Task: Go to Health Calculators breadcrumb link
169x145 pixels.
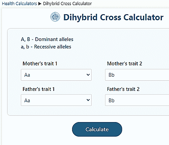Action: click(20, 4)
